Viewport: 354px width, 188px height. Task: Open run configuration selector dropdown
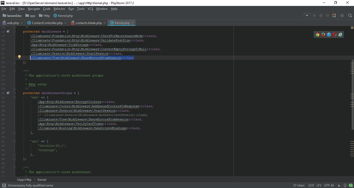pos(307,15)
